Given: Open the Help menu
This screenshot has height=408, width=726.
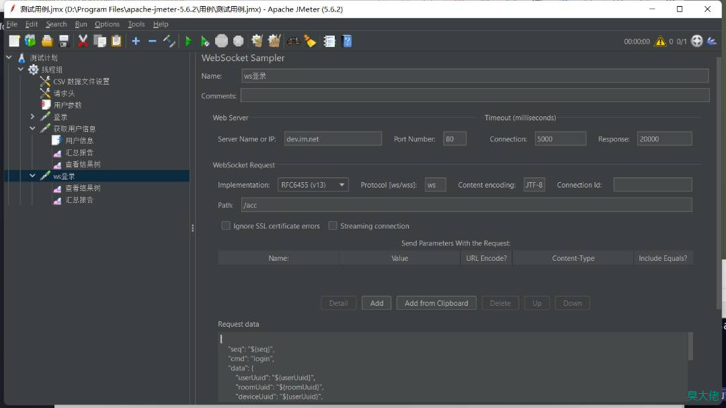Looking at the screenshot, I should (161, 24).
